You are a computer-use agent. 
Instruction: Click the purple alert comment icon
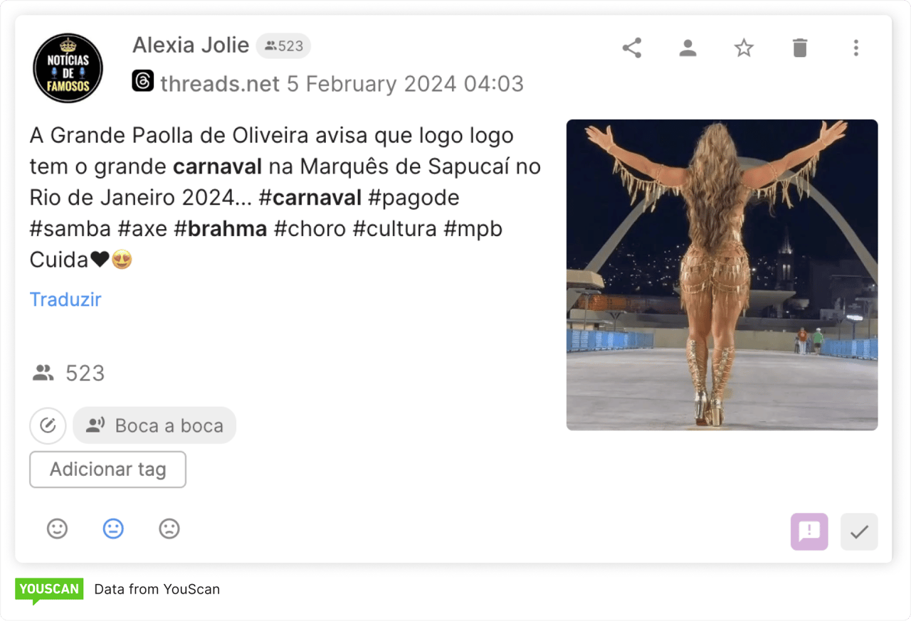809,531
